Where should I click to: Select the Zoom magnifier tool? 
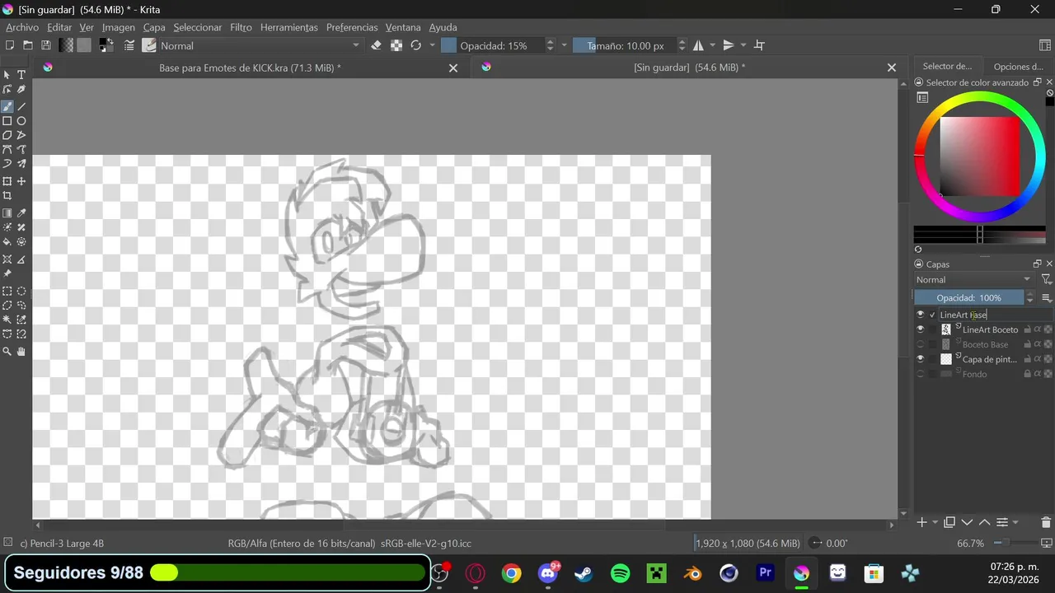click(x=7, y=352)
